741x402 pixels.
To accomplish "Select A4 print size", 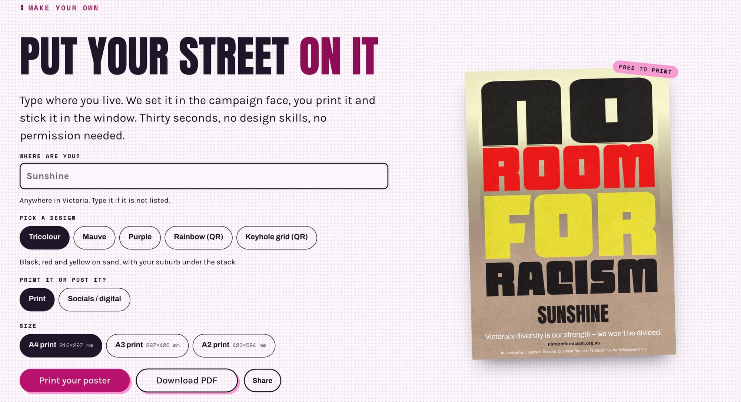I will 61,345.
